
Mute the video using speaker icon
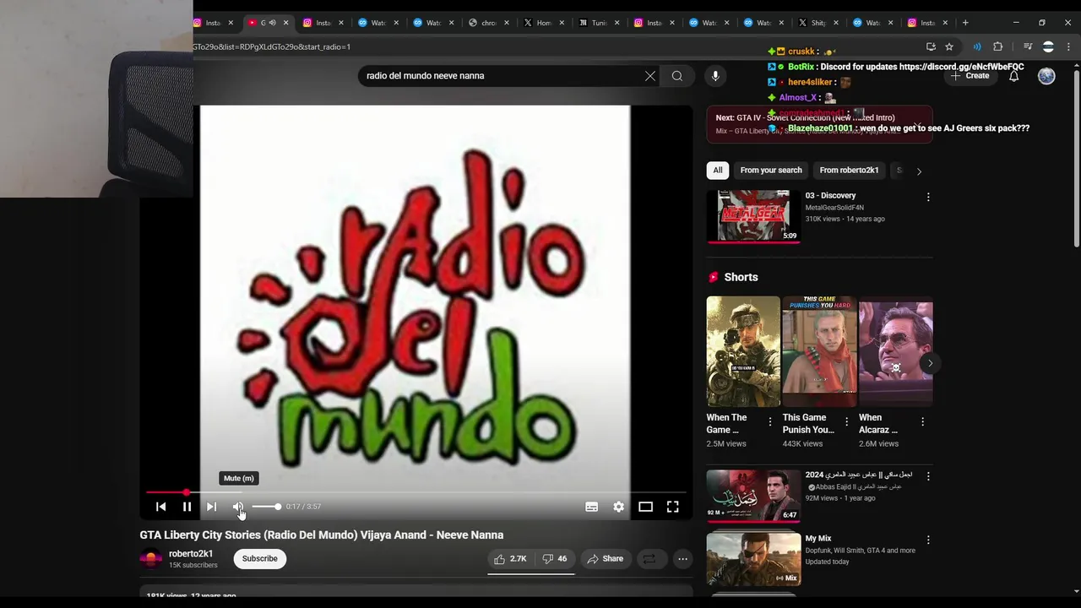[238, 507]
